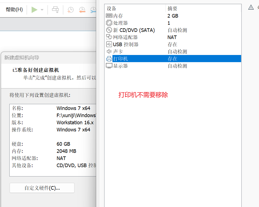The height and width of the screenshot is (207, 259).
Task: Click the warning triangle icon
Action: pyautogui.click(x=251, y=7)
